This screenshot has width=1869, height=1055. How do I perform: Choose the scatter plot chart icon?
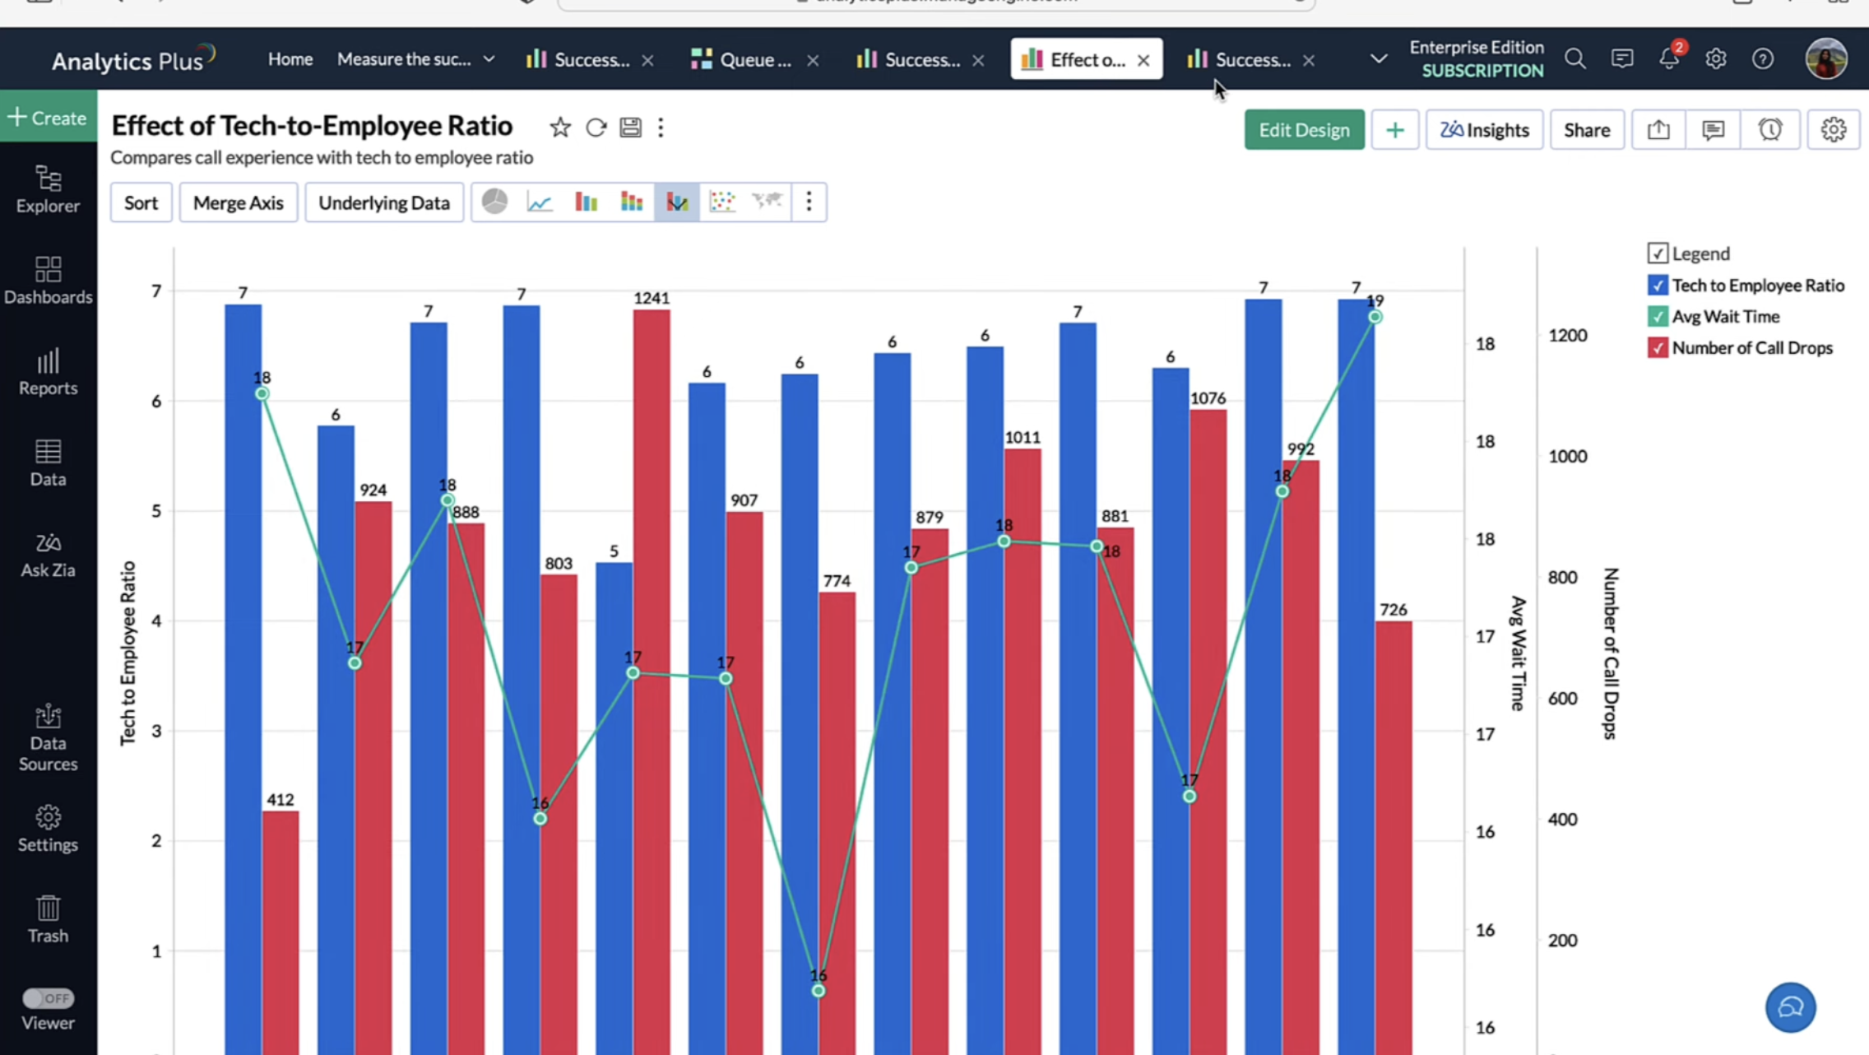point(721,202)
